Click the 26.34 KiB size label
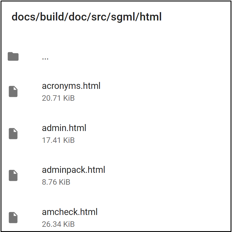 [x=58, y=224]
